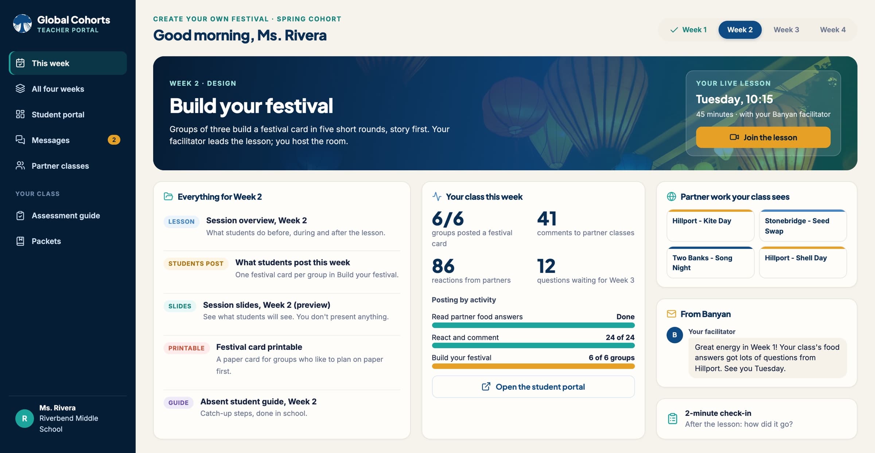
Task: Open the Two Banks - Song Night card
Action: (710, 262)
